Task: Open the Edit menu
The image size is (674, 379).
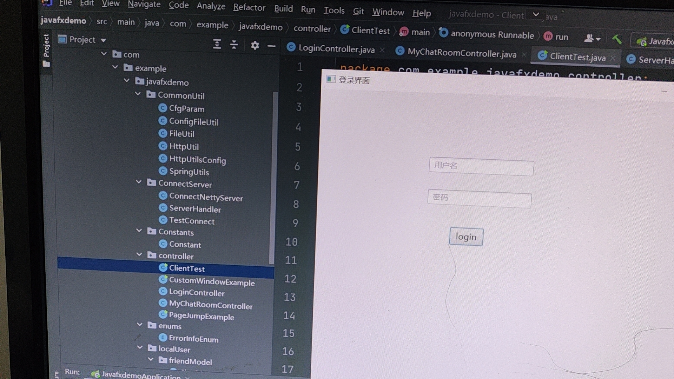Action: (x=87, y=3)
